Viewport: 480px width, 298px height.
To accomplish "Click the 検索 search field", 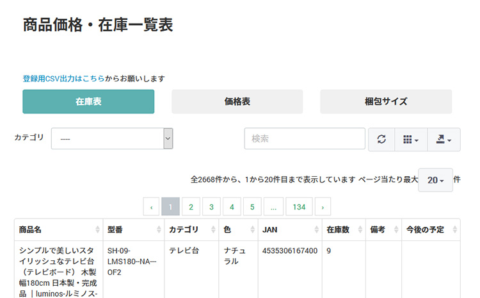I will (305, 138).
